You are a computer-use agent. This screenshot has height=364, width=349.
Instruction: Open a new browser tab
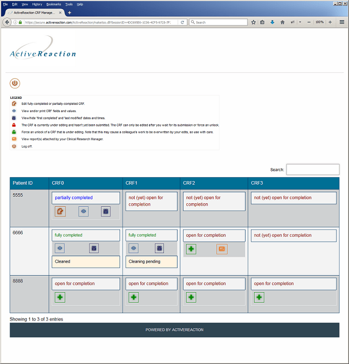(69, 13)
